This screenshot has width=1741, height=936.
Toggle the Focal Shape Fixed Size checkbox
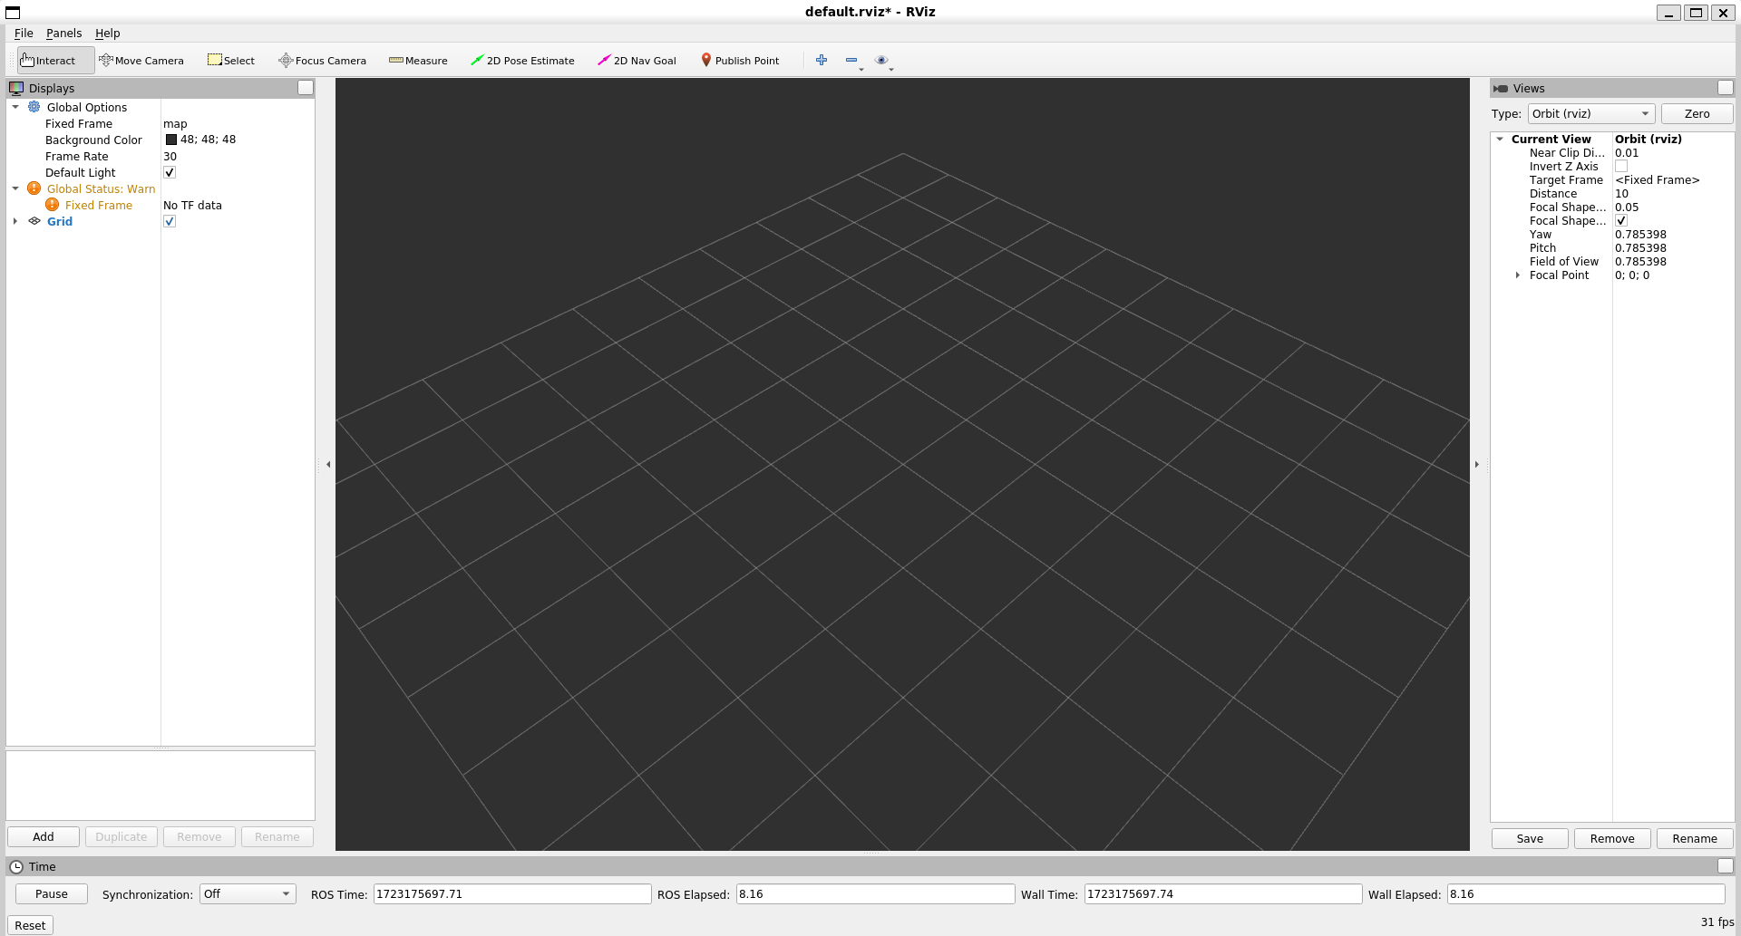pyautogui.click(x=1621, y=221)
